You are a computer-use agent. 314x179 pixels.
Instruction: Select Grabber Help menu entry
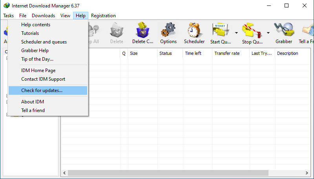point(48,51)
